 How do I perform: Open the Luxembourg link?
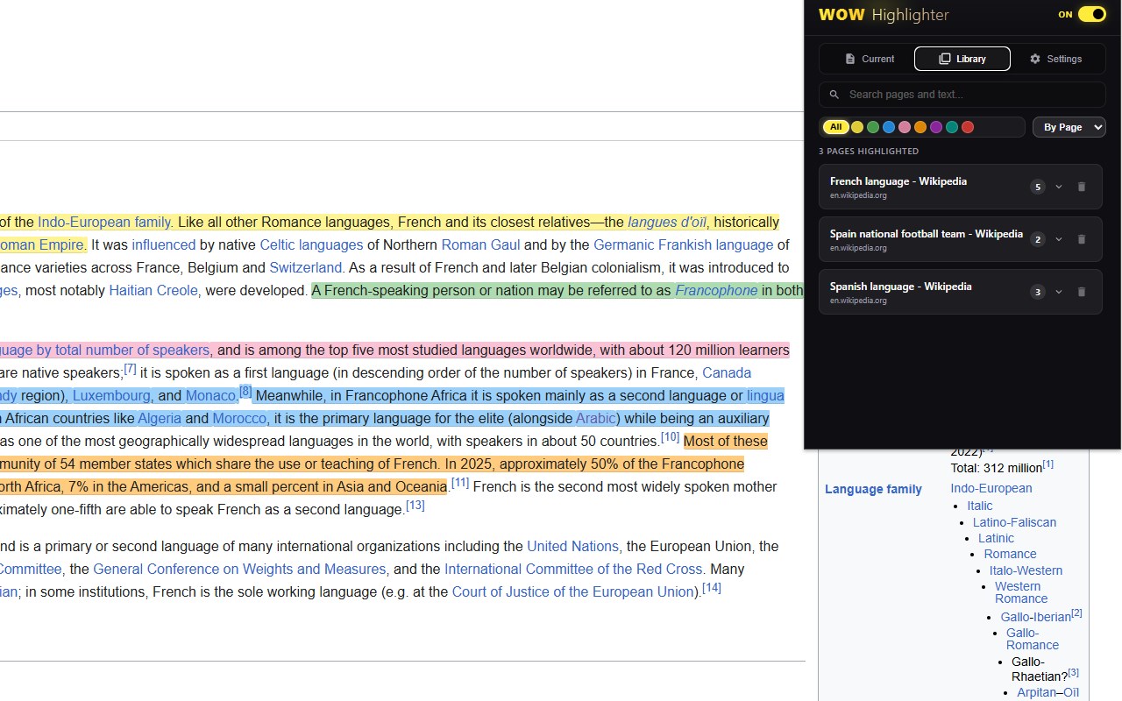click(x=111, y=396)
